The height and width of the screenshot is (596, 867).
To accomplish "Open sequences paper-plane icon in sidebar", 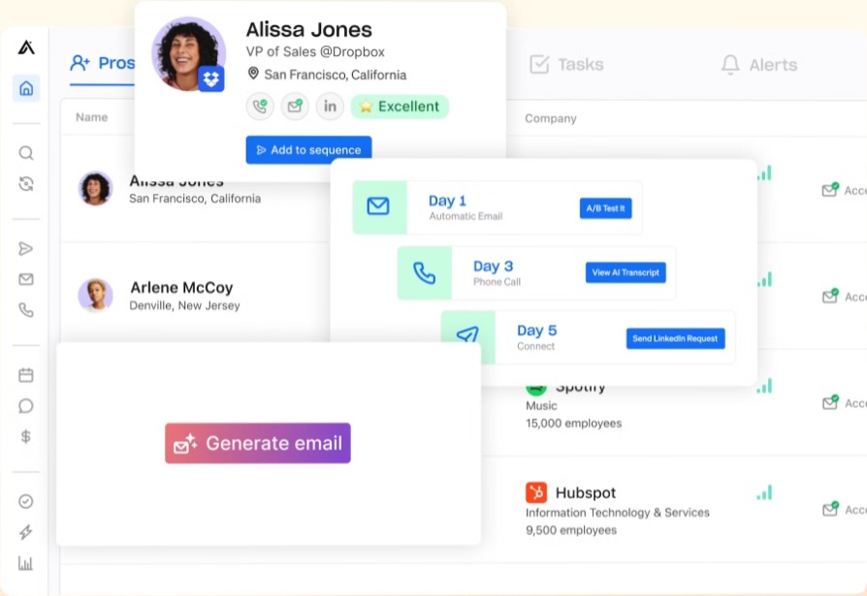I will (x=26, y=248).
